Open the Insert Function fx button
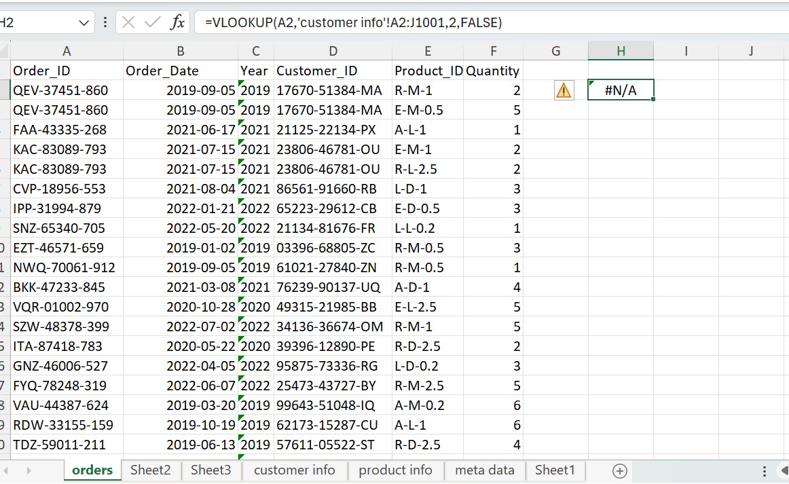Image resolution: width=789 pixels, height=484 pixels. point(177,22)
